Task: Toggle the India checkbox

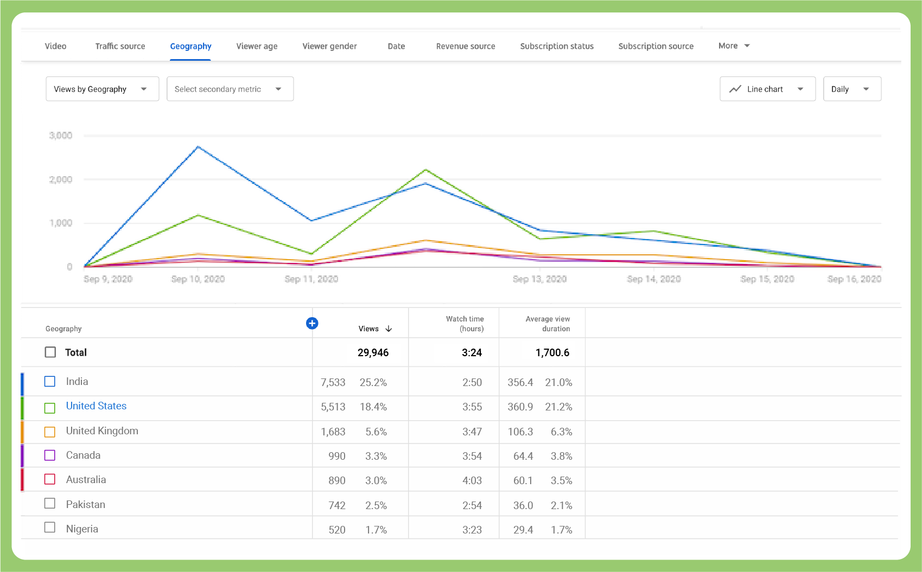Action: (x=50, y=381)
